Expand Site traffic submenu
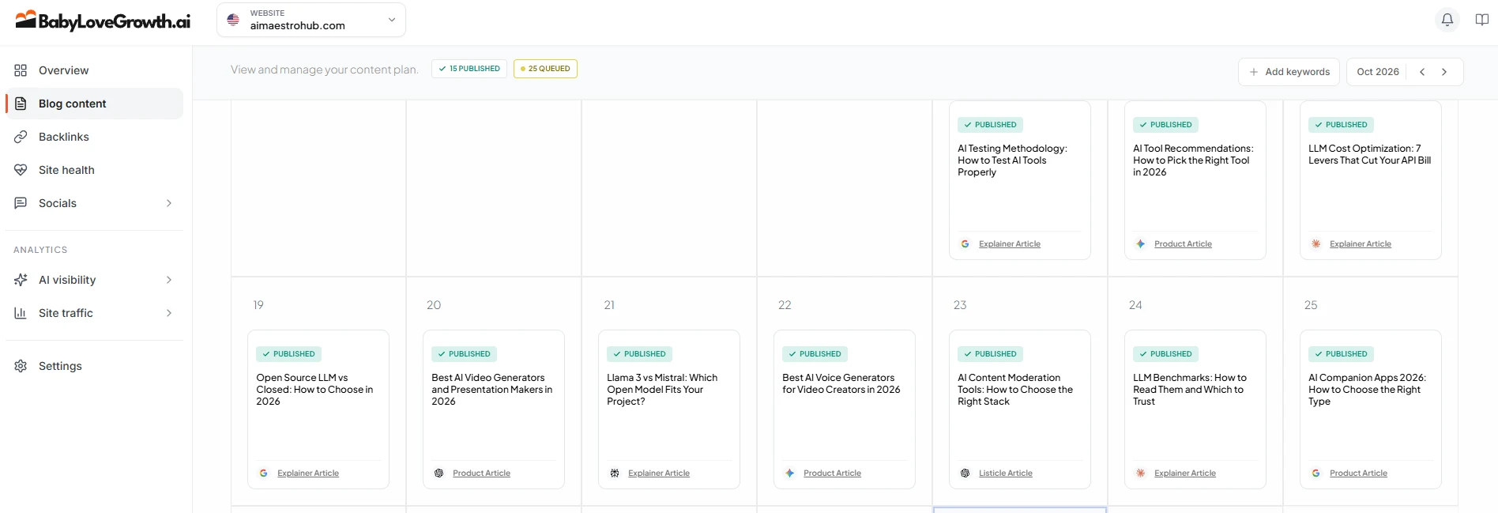 coord(94,313)
